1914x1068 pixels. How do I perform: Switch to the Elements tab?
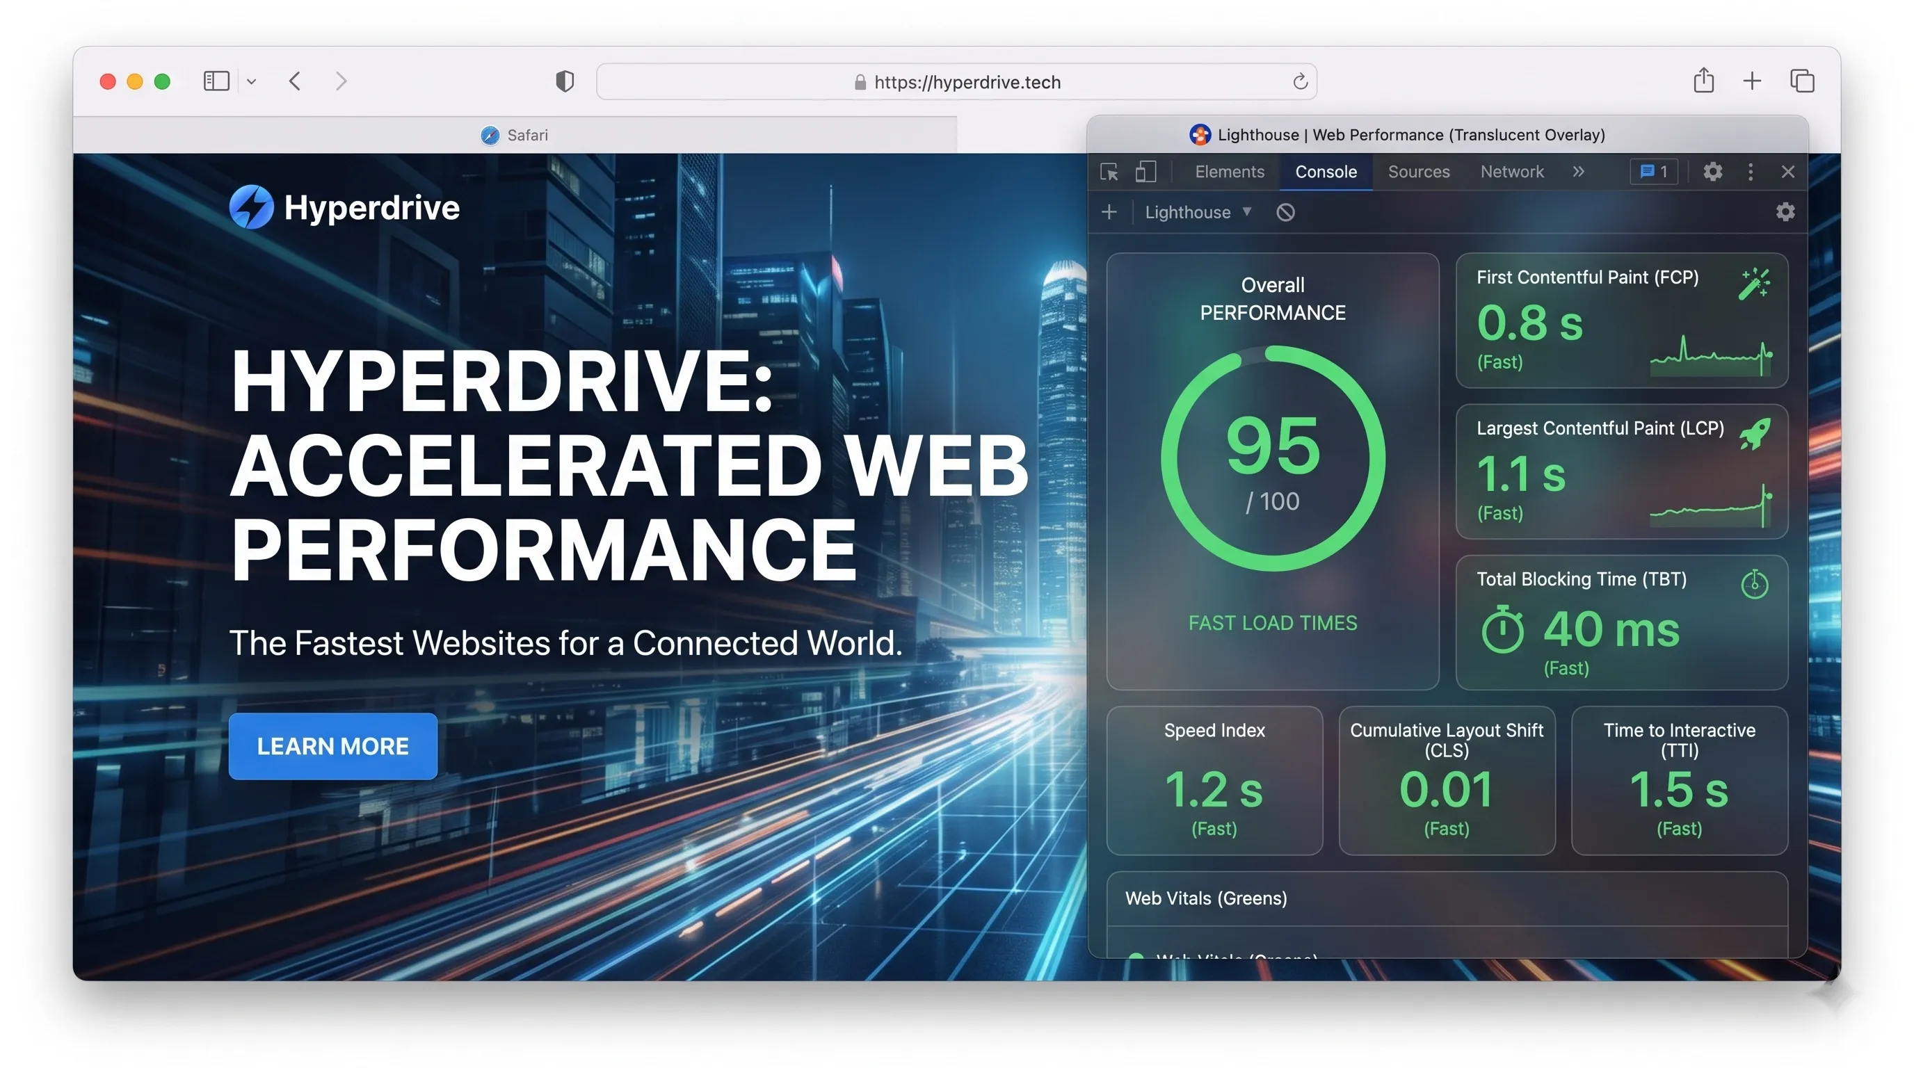[x=1230, y=172]
